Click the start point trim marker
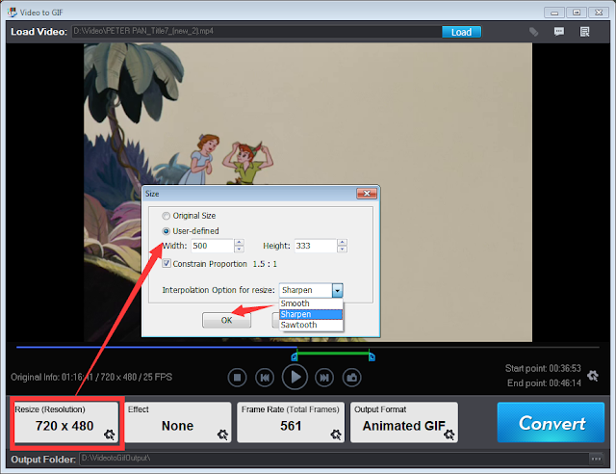This screenshot has height=474, width=616. point(295,356)
